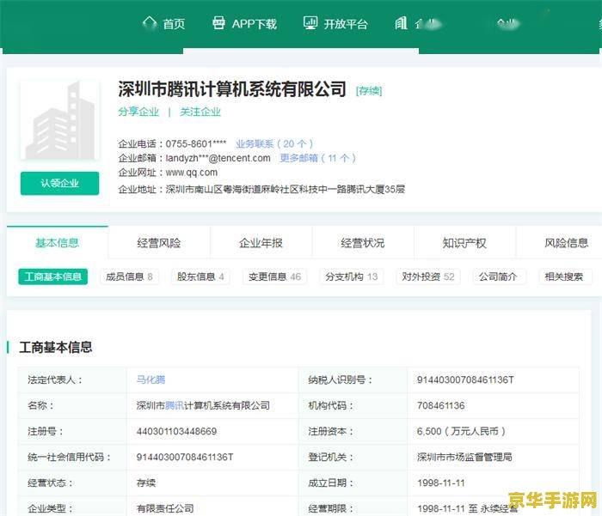This screenshot has height=516, width=602.
Task: Open 更多邮箱 (11个) link
Action: (x=318, y=158)
